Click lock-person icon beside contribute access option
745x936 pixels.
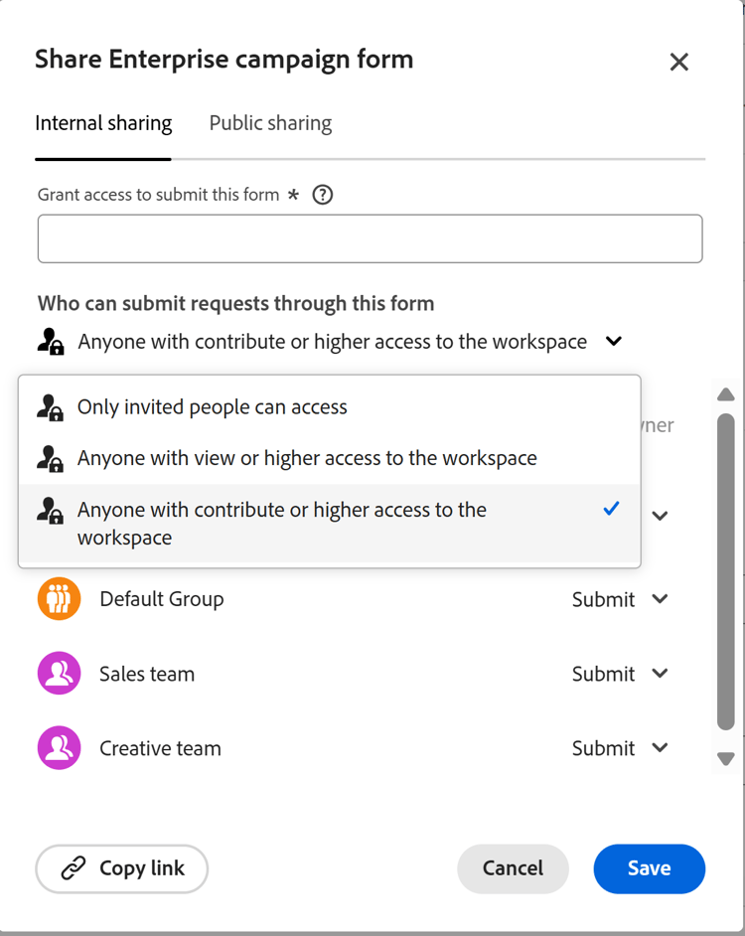pyautogui.click(x=50, y=511)
